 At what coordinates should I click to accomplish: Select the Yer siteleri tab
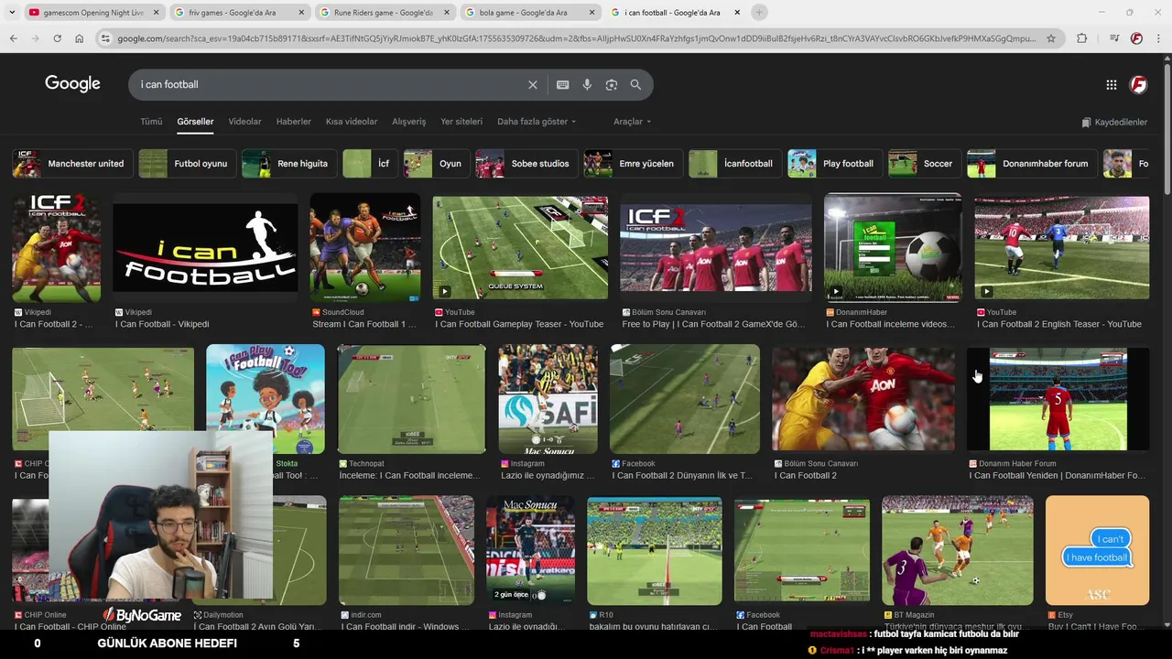(461, 122)
